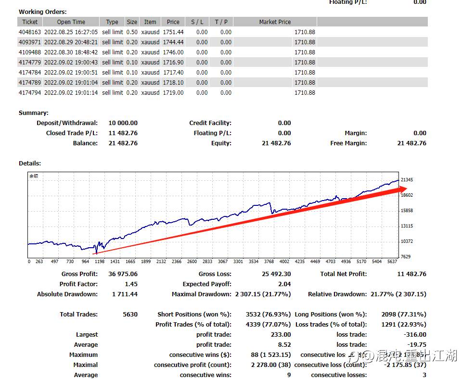Click the Closed Trade P/L label
This screenshot has height=379, width=462.
(72, 133)
